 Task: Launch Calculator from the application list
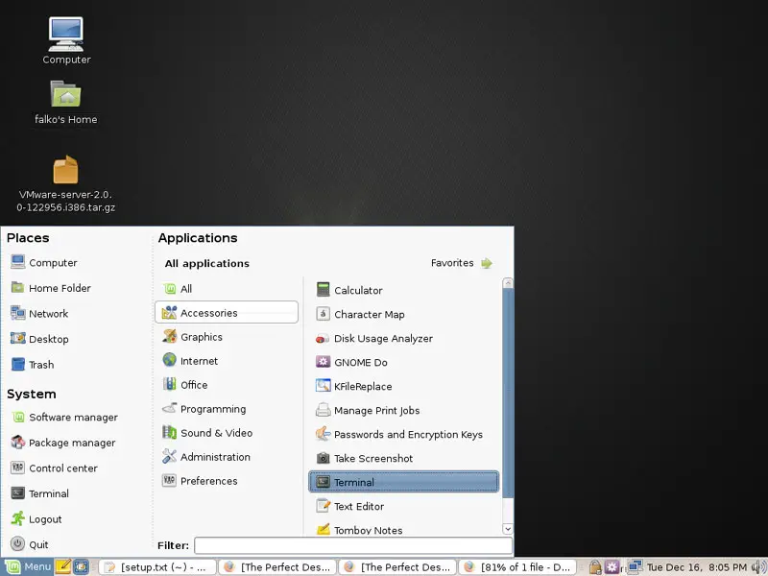pyautogui.click(x=404, y=290)
